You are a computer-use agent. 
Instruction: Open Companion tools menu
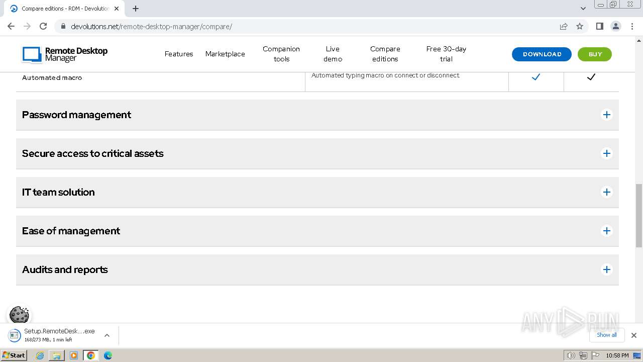[281, 54]
